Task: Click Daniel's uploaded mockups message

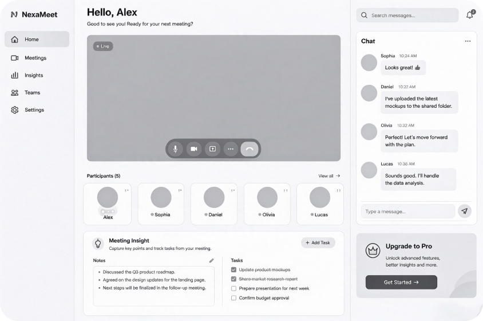Action: pyautogui.click(x=419, y=103)
